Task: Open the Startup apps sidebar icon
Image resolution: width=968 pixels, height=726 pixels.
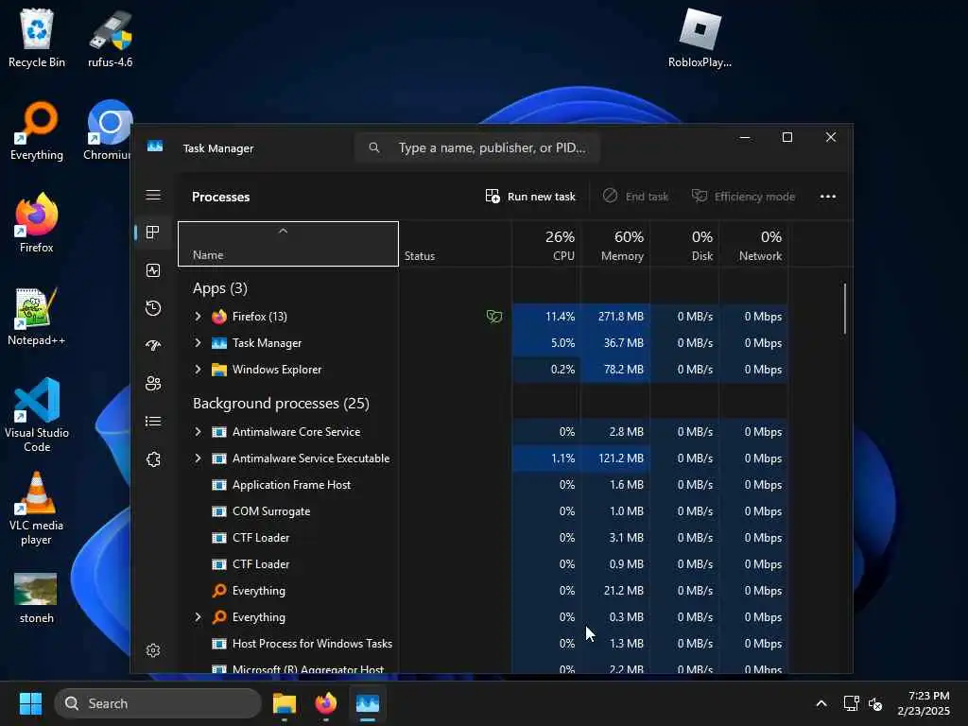Action: click(x=153, y=346)
